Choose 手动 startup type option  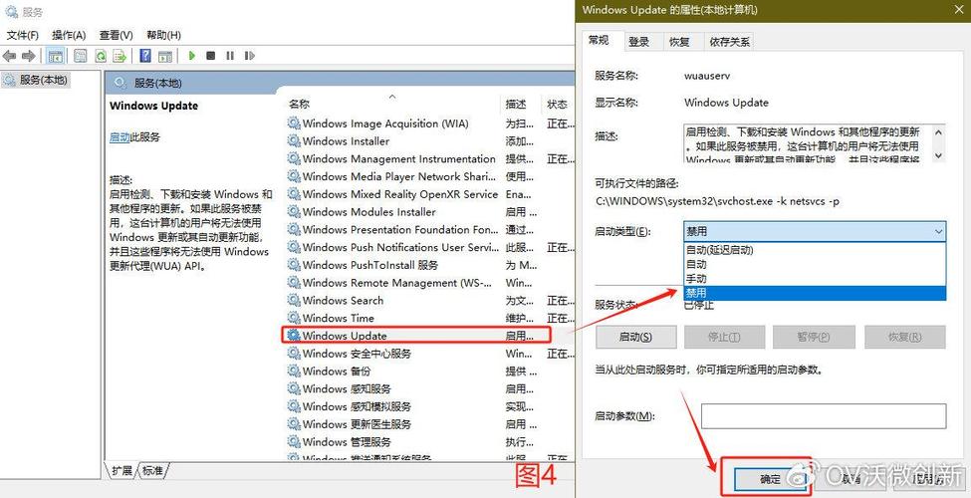815,279
